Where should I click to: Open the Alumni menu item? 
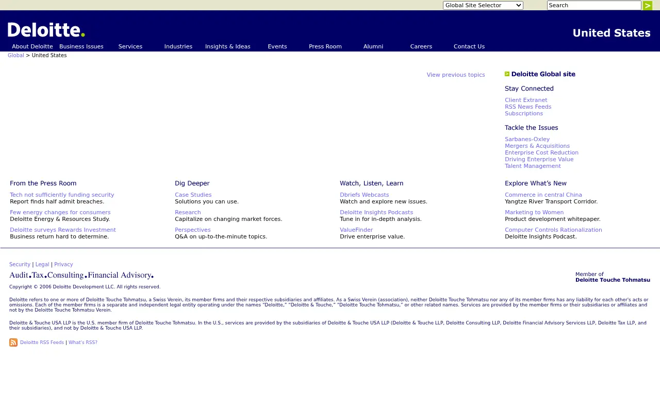point(373,46)
